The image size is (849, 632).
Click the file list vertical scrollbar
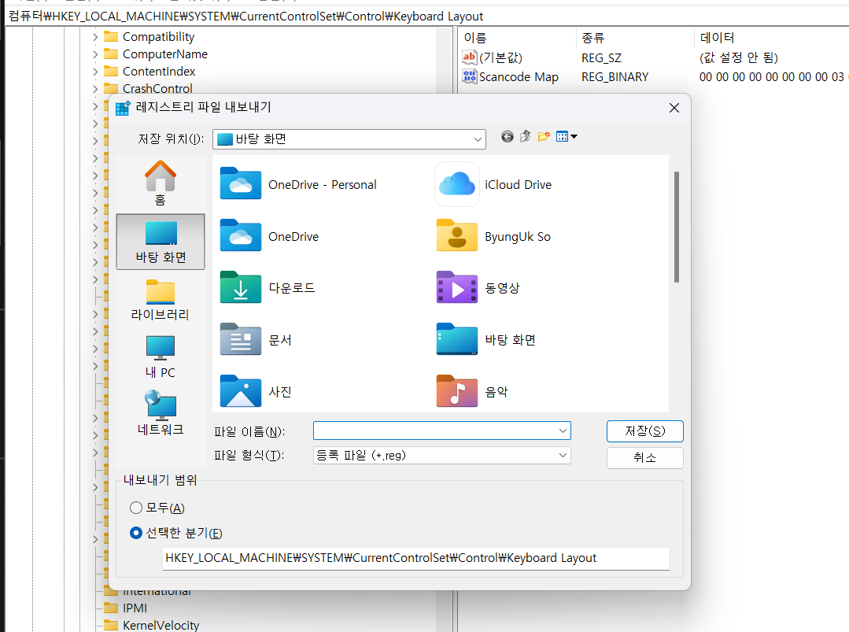pyautogui.click(x=676, y=227)
